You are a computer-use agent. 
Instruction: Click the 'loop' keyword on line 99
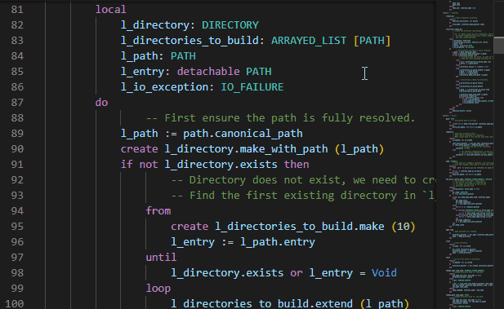(x=158, y=289)
